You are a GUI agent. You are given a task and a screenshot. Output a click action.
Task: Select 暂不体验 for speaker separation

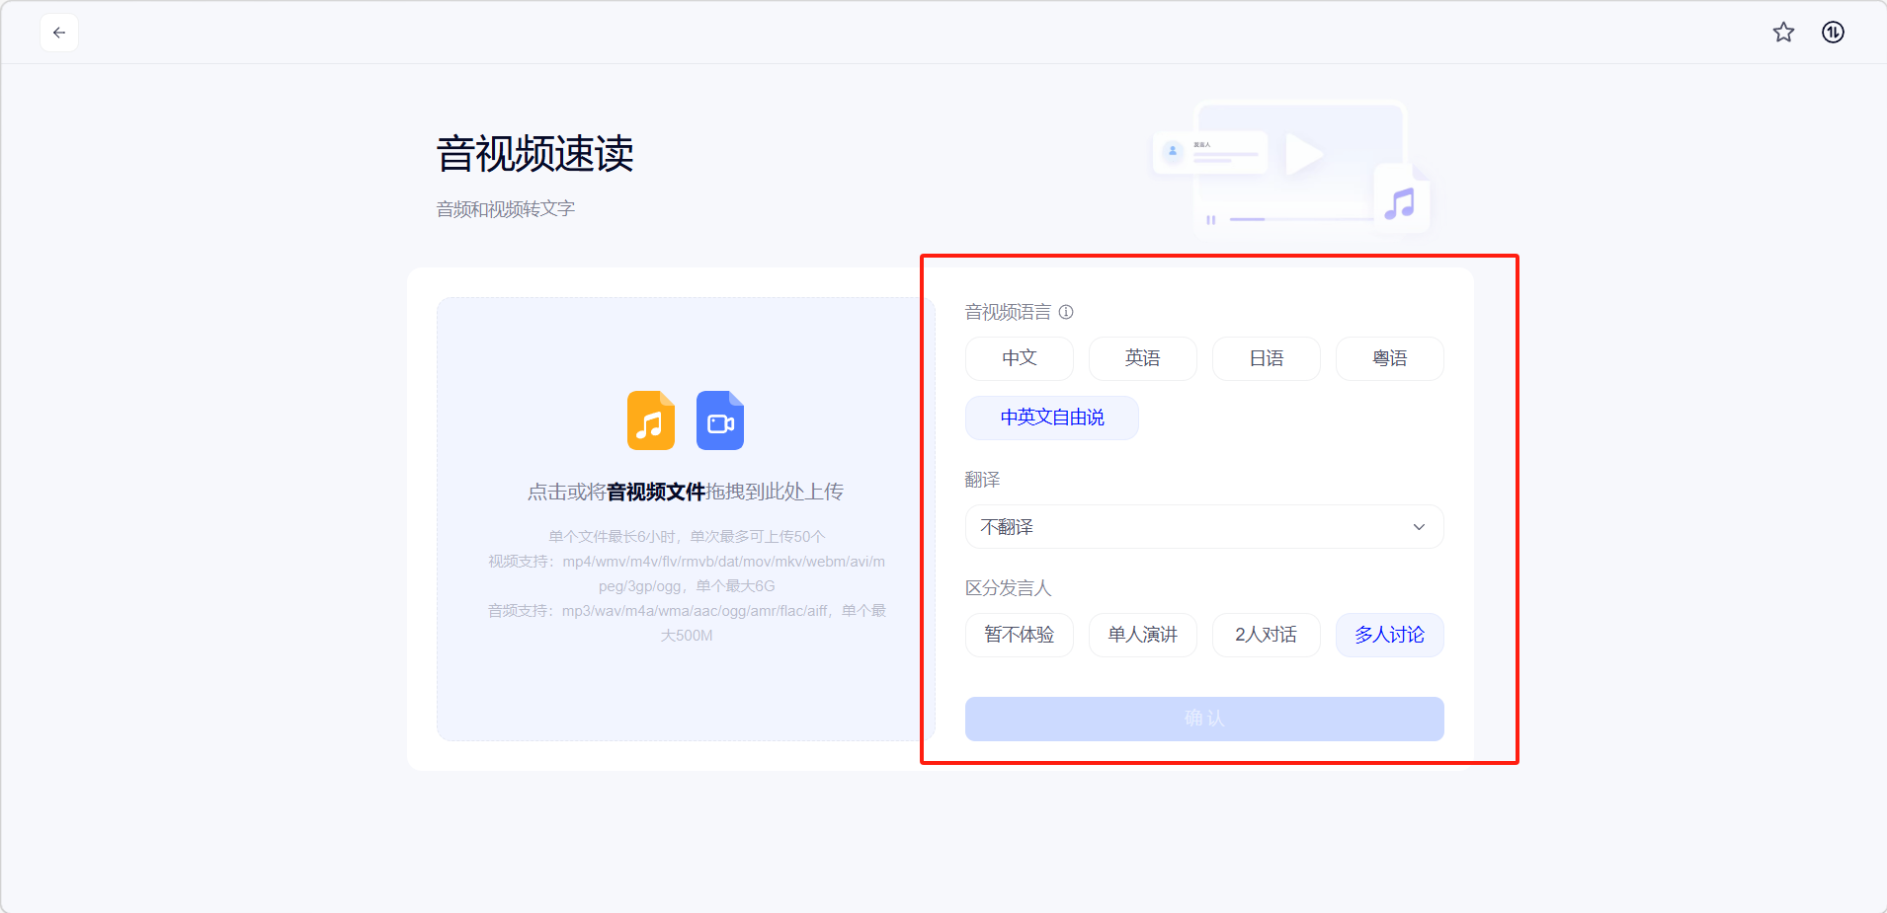click(x=1019, y=635)
